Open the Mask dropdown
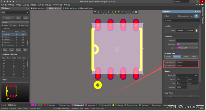 [x=27, y=12]
